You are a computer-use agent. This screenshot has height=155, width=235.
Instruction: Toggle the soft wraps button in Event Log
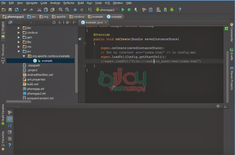(x=10, y=126)
